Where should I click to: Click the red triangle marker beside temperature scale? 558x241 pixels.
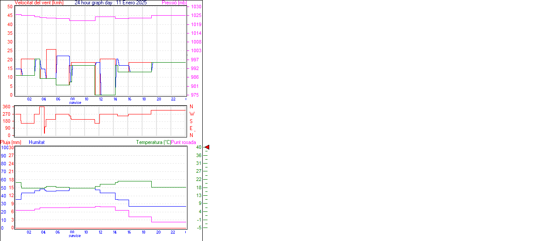pos(207,147)
